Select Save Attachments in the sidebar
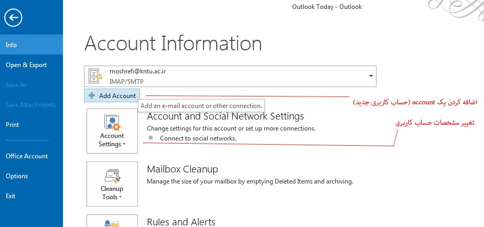The height and width of the screenshot is (227, 484). pos(30,105)
